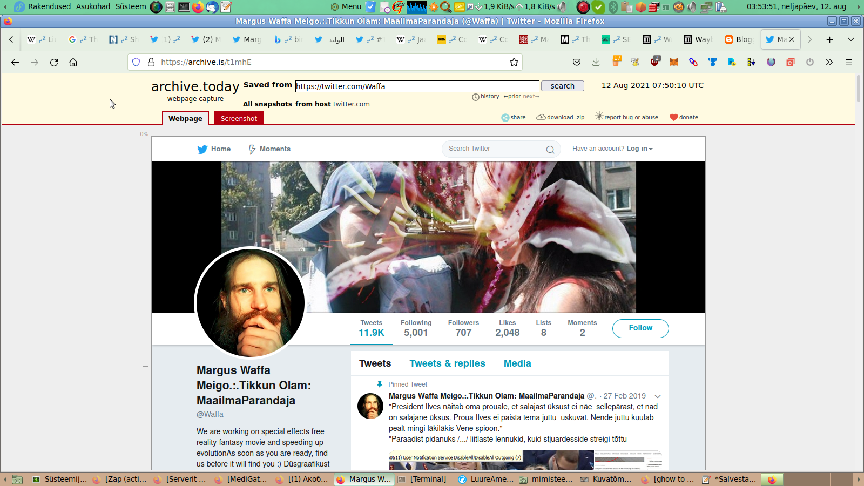
Task: Open the MetaMask fox extension
Action: [674, 62]
